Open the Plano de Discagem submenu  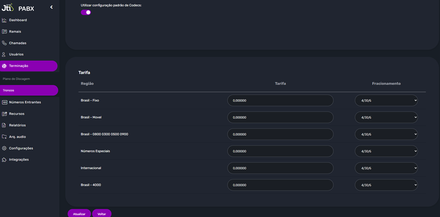(x=16, y=79)
